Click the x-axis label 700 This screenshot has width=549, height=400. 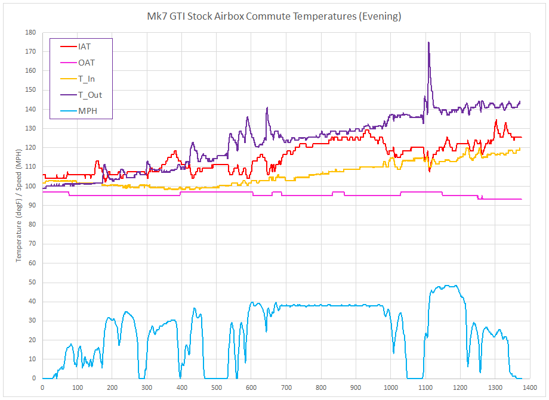pyautogui.click(x=286, y=387)
